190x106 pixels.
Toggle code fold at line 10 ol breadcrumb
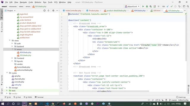pos(68,42)
